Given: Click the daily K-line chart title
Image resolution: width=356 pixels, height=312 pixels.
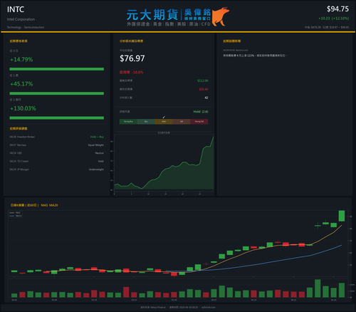Looking at the screenshot, I should click(34, 205).
